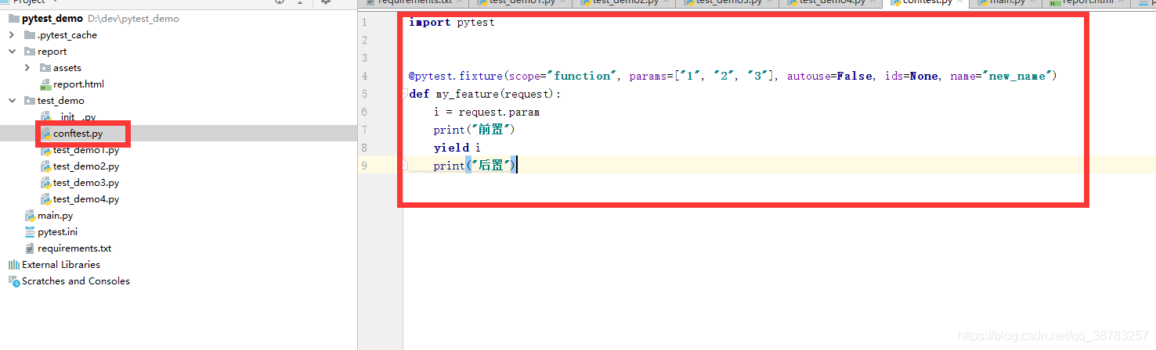
Task: Click the main.py Python file icon
Action: (x=30, y=216)
